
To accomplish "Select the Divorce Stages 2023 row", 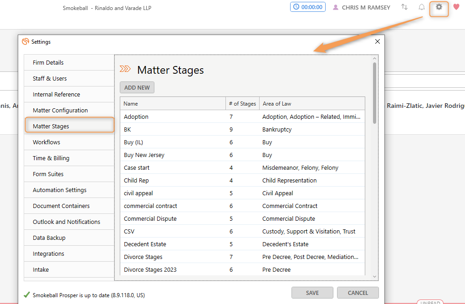I will 242,269.
